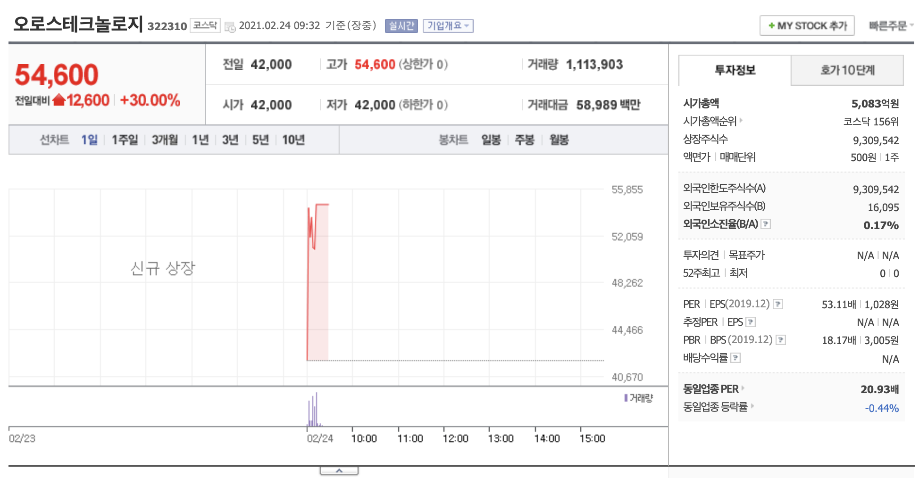Open help icon next to PER EPS(2019.12)
919x478 pixels.
(x=778, y=304)
